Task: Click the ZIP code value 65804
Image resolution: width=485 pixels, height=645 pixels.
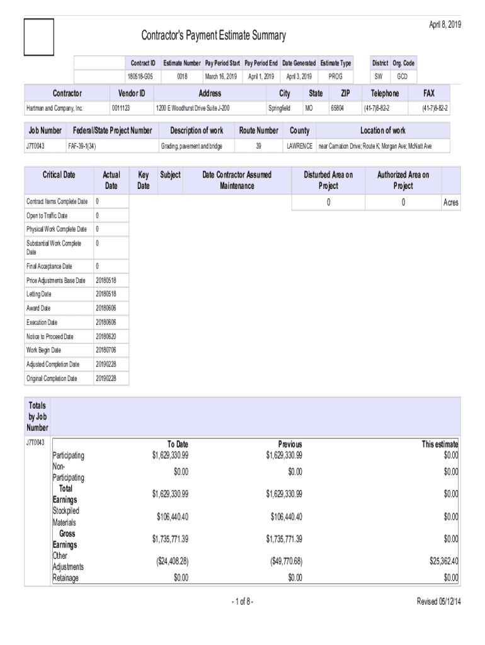Action: (338, 108)
